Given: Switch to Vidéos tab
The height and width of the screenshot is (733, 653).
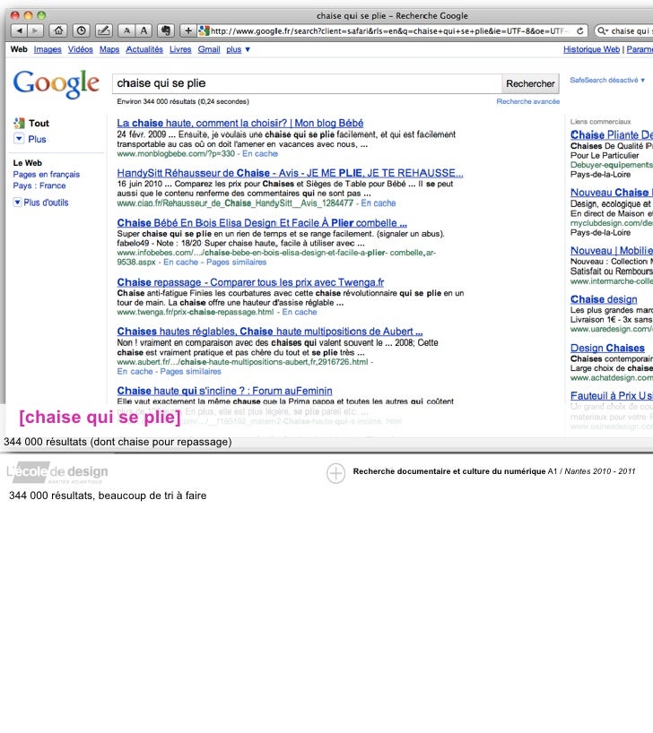Looking at the screenshot, I should click(81, 49).
